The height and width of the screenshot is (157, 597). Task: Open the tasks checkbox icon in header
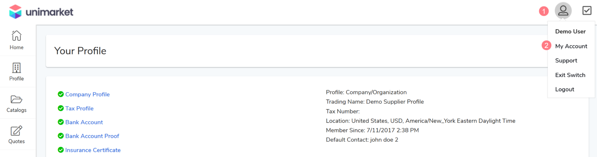(x=587, y=11)
